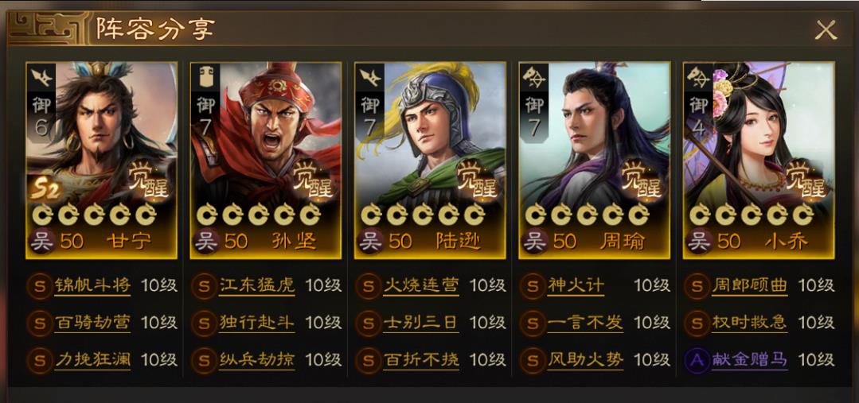Click the troop type icon on 陆逊's card
Screen dimensions: 859x403
[x=369, y=79]
